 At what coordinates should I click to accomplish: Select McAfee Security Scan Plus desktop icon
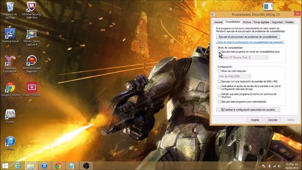pyautogui.click(x=32, y=10)
